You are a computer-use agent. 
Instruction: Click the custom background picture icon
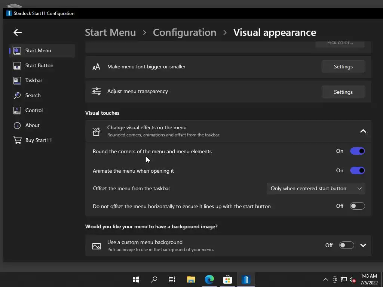pyautogui.click(x=96, y=246)
